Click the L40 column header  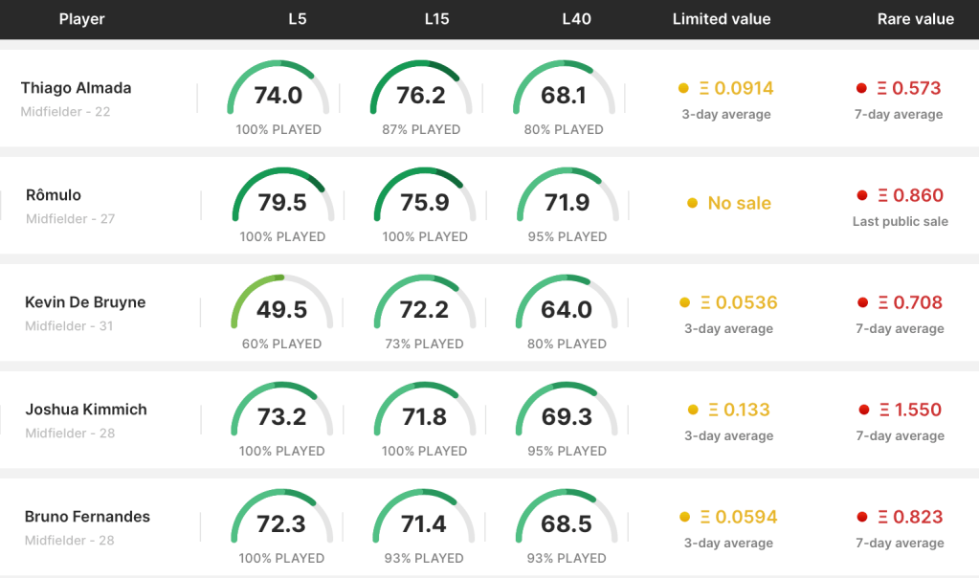576,19
